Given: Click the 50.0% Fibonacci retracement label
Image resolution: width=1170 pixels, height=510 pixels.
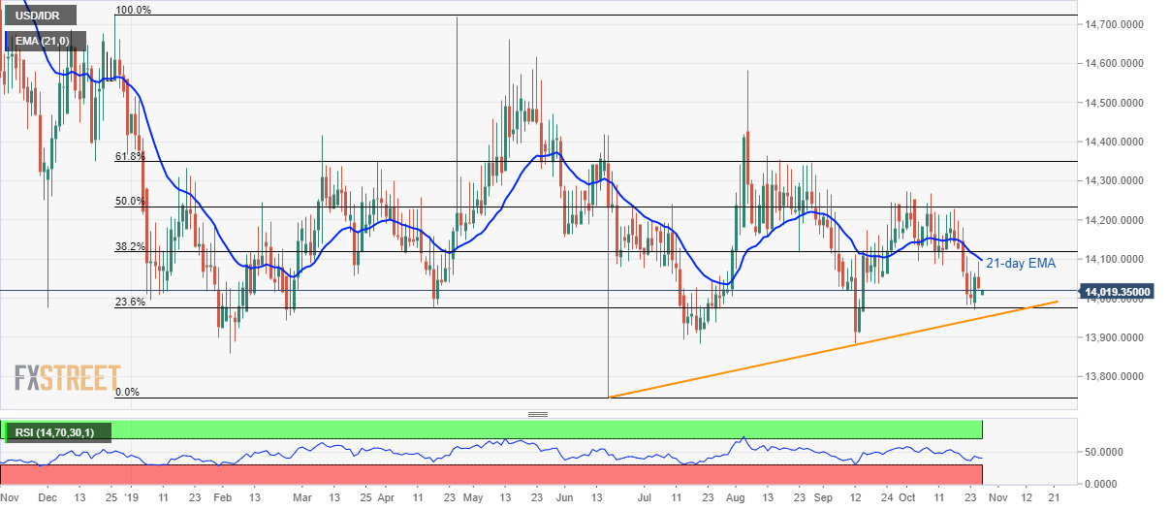Looking at the screenshot, I should pos(129,201).
